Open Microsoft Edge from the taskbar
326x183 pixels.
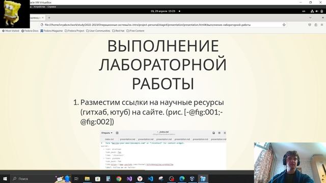182,178
